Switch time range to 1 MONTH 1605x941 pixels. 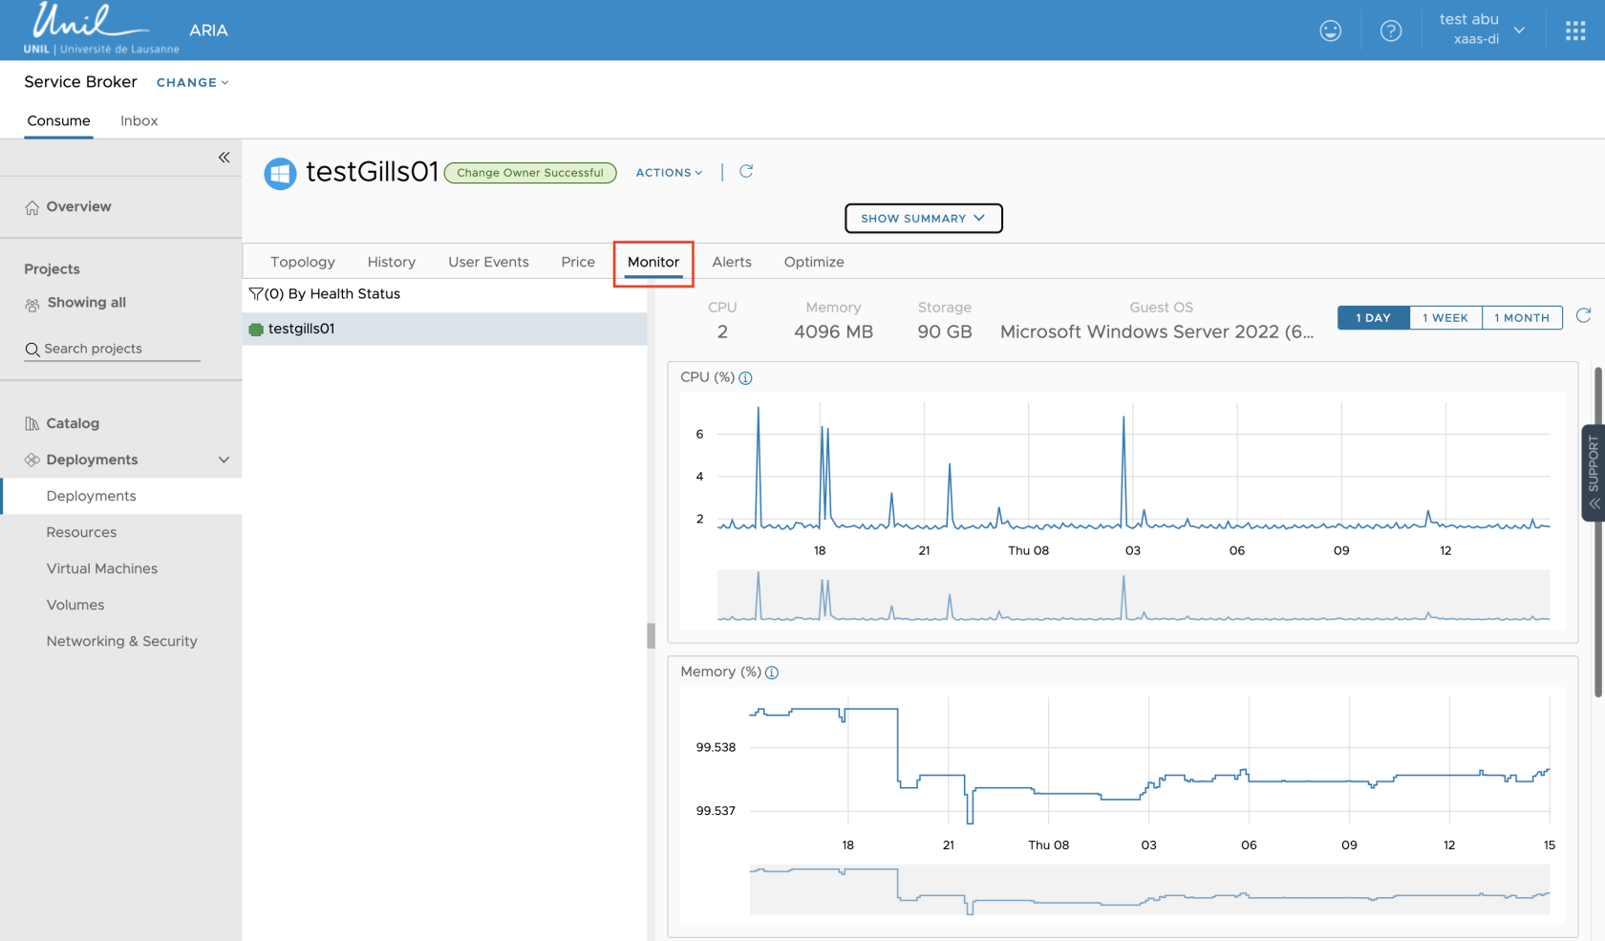pyautogui.click(x=1521, y=318)
